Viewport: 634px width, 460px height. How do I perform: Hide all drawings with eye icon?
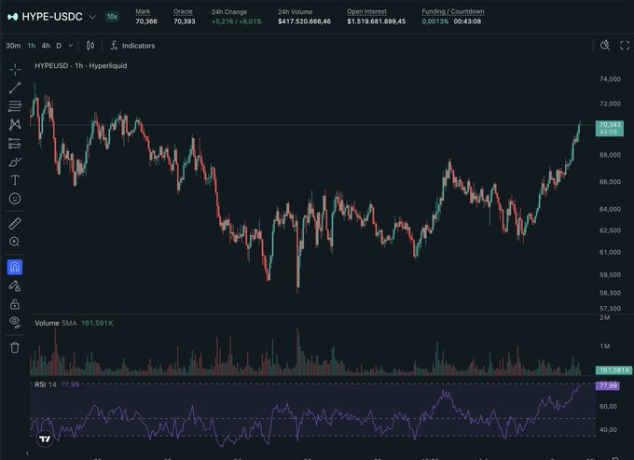coord(15,322)
